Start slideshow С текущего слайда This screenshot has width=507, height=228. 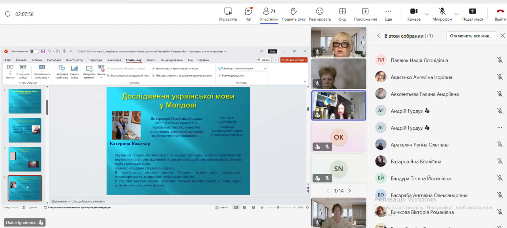(23, 72)
